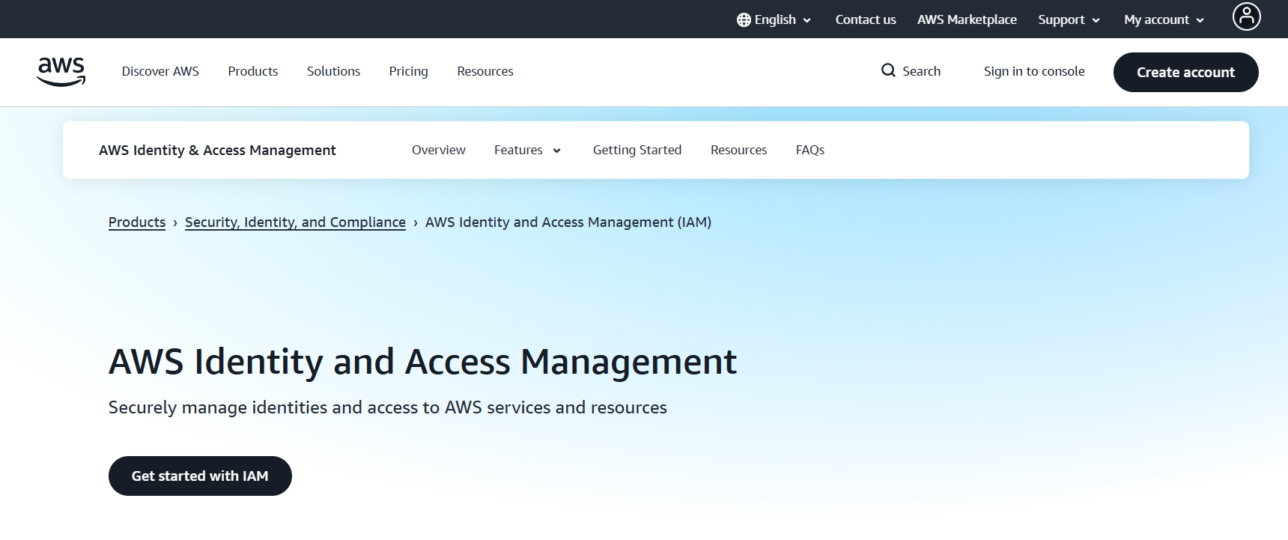Click the AWS logo
Screen dimensions: 1288x540
pos(61,72)
